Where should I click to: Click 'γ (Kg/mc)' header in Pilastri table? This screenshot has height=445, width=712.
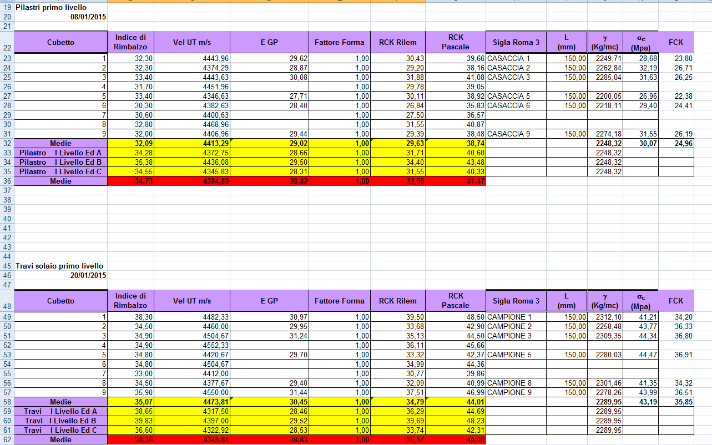[x=605, y=42]
